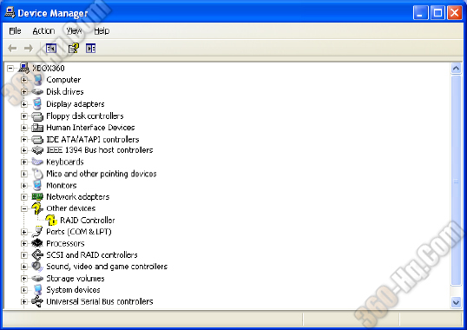Click the Ports (COM & LPT) icon

(37, 232)
